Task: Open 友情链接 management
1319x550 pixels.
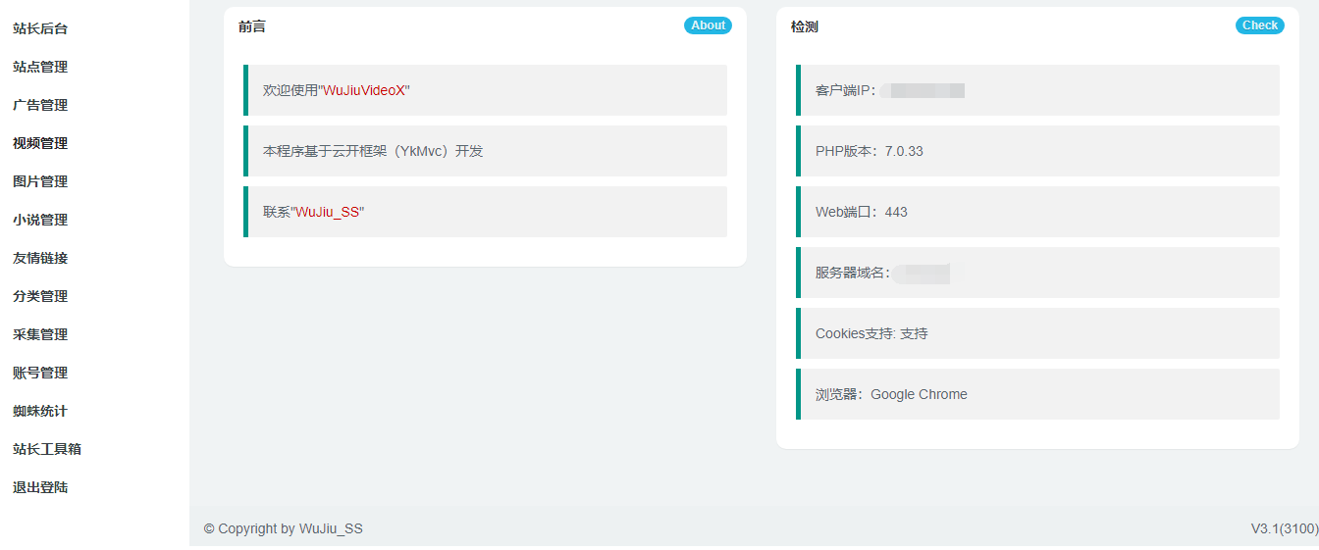Action: (x=40, y=258)
